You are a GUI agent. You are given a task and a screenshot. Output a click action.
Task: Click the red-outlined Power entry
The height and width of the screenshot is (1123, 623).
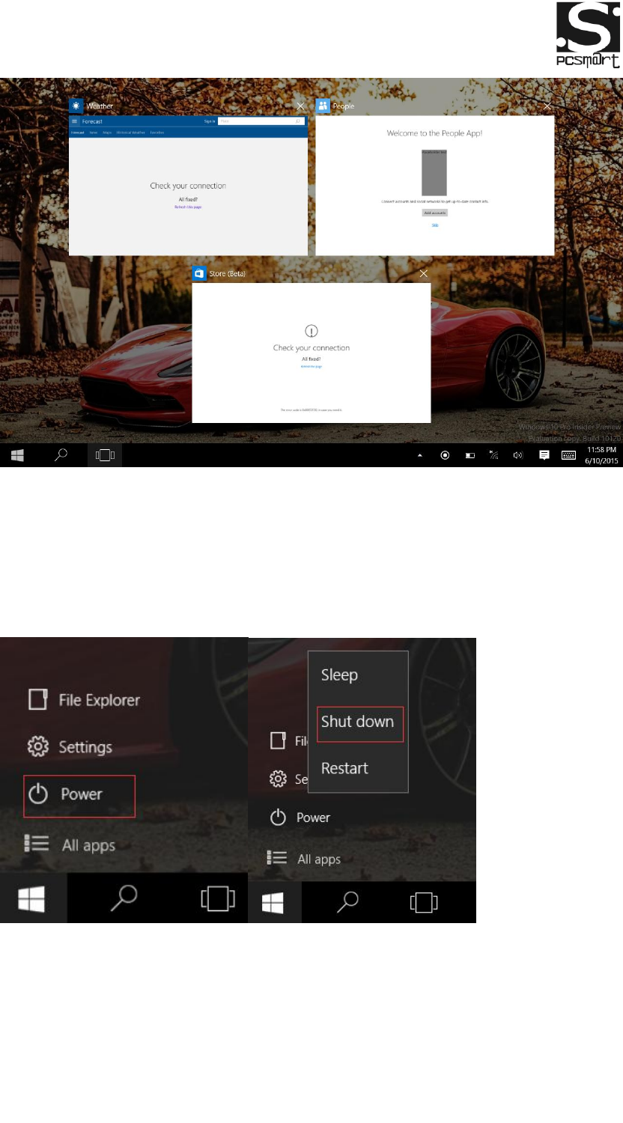pos(79,795)
